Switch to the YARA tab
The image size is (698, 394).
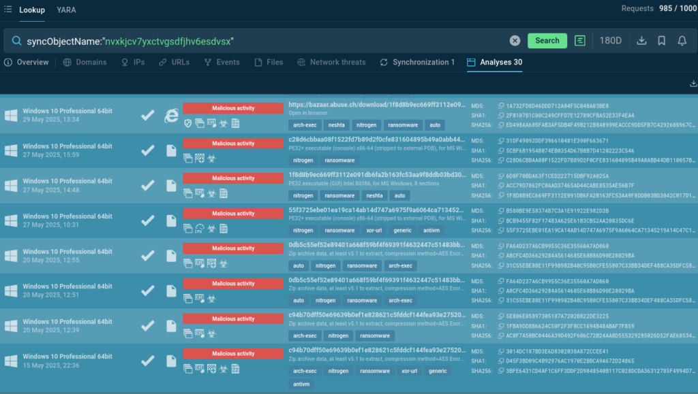66,10
